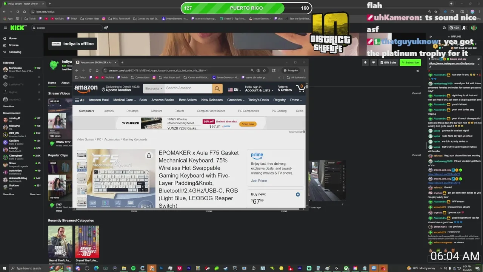
Task: Click the share icon on keyboard image
Action: (149, 155)
